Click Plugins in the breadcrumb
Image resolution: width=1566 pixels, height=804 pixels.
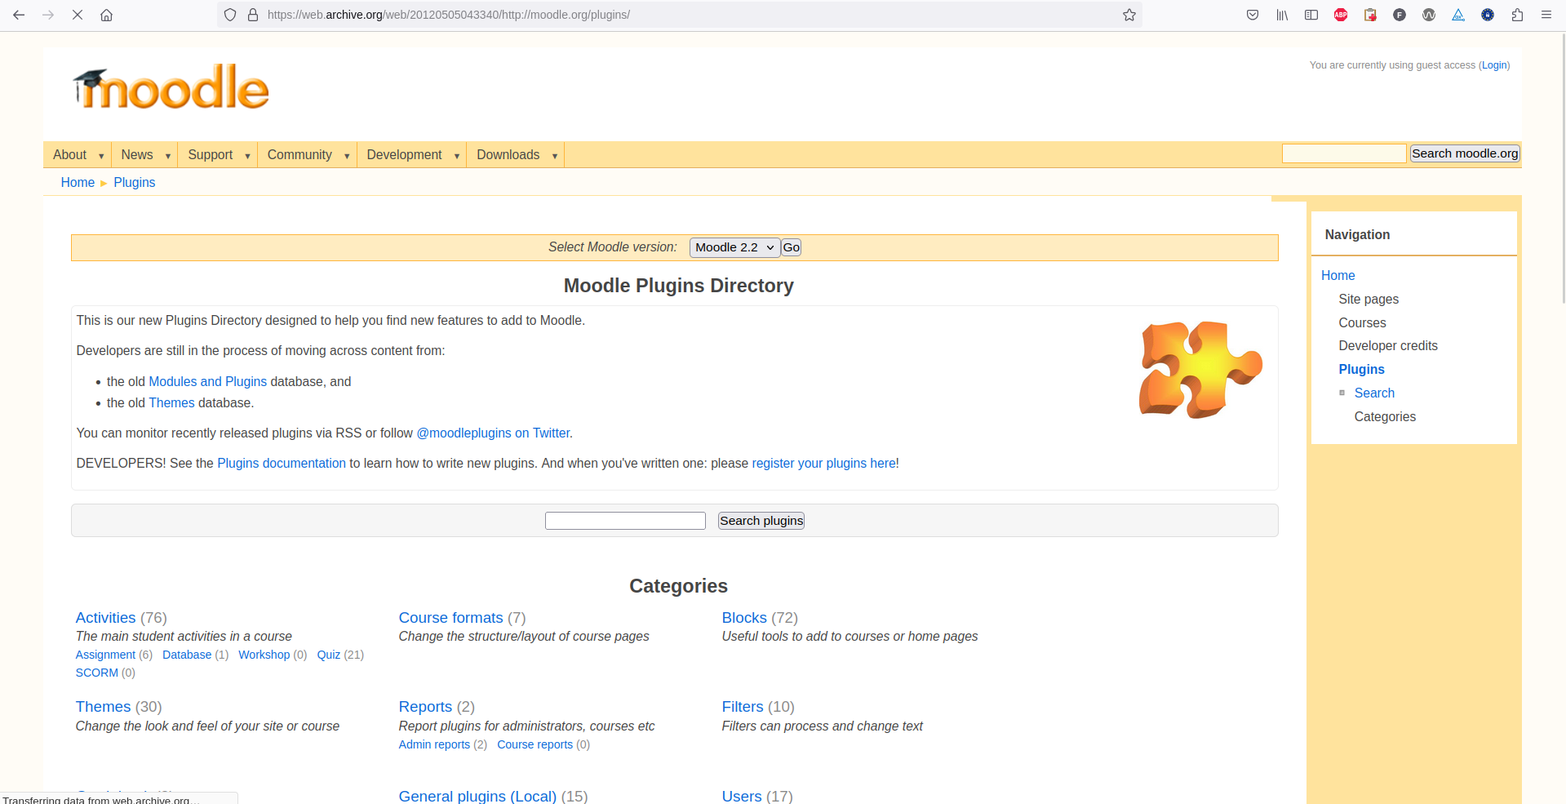(x=135, y=183)
